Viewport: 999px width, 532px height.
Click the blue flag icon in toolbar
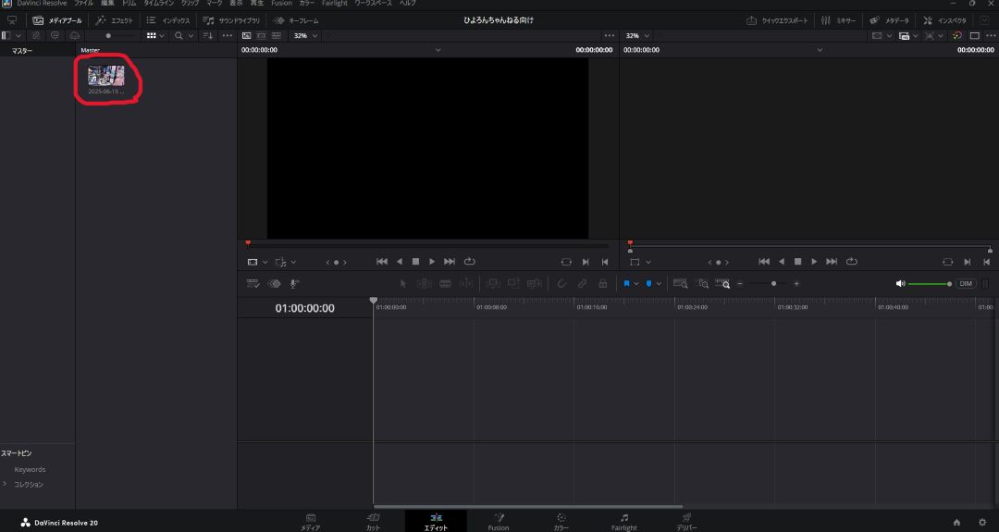(626, 284)
